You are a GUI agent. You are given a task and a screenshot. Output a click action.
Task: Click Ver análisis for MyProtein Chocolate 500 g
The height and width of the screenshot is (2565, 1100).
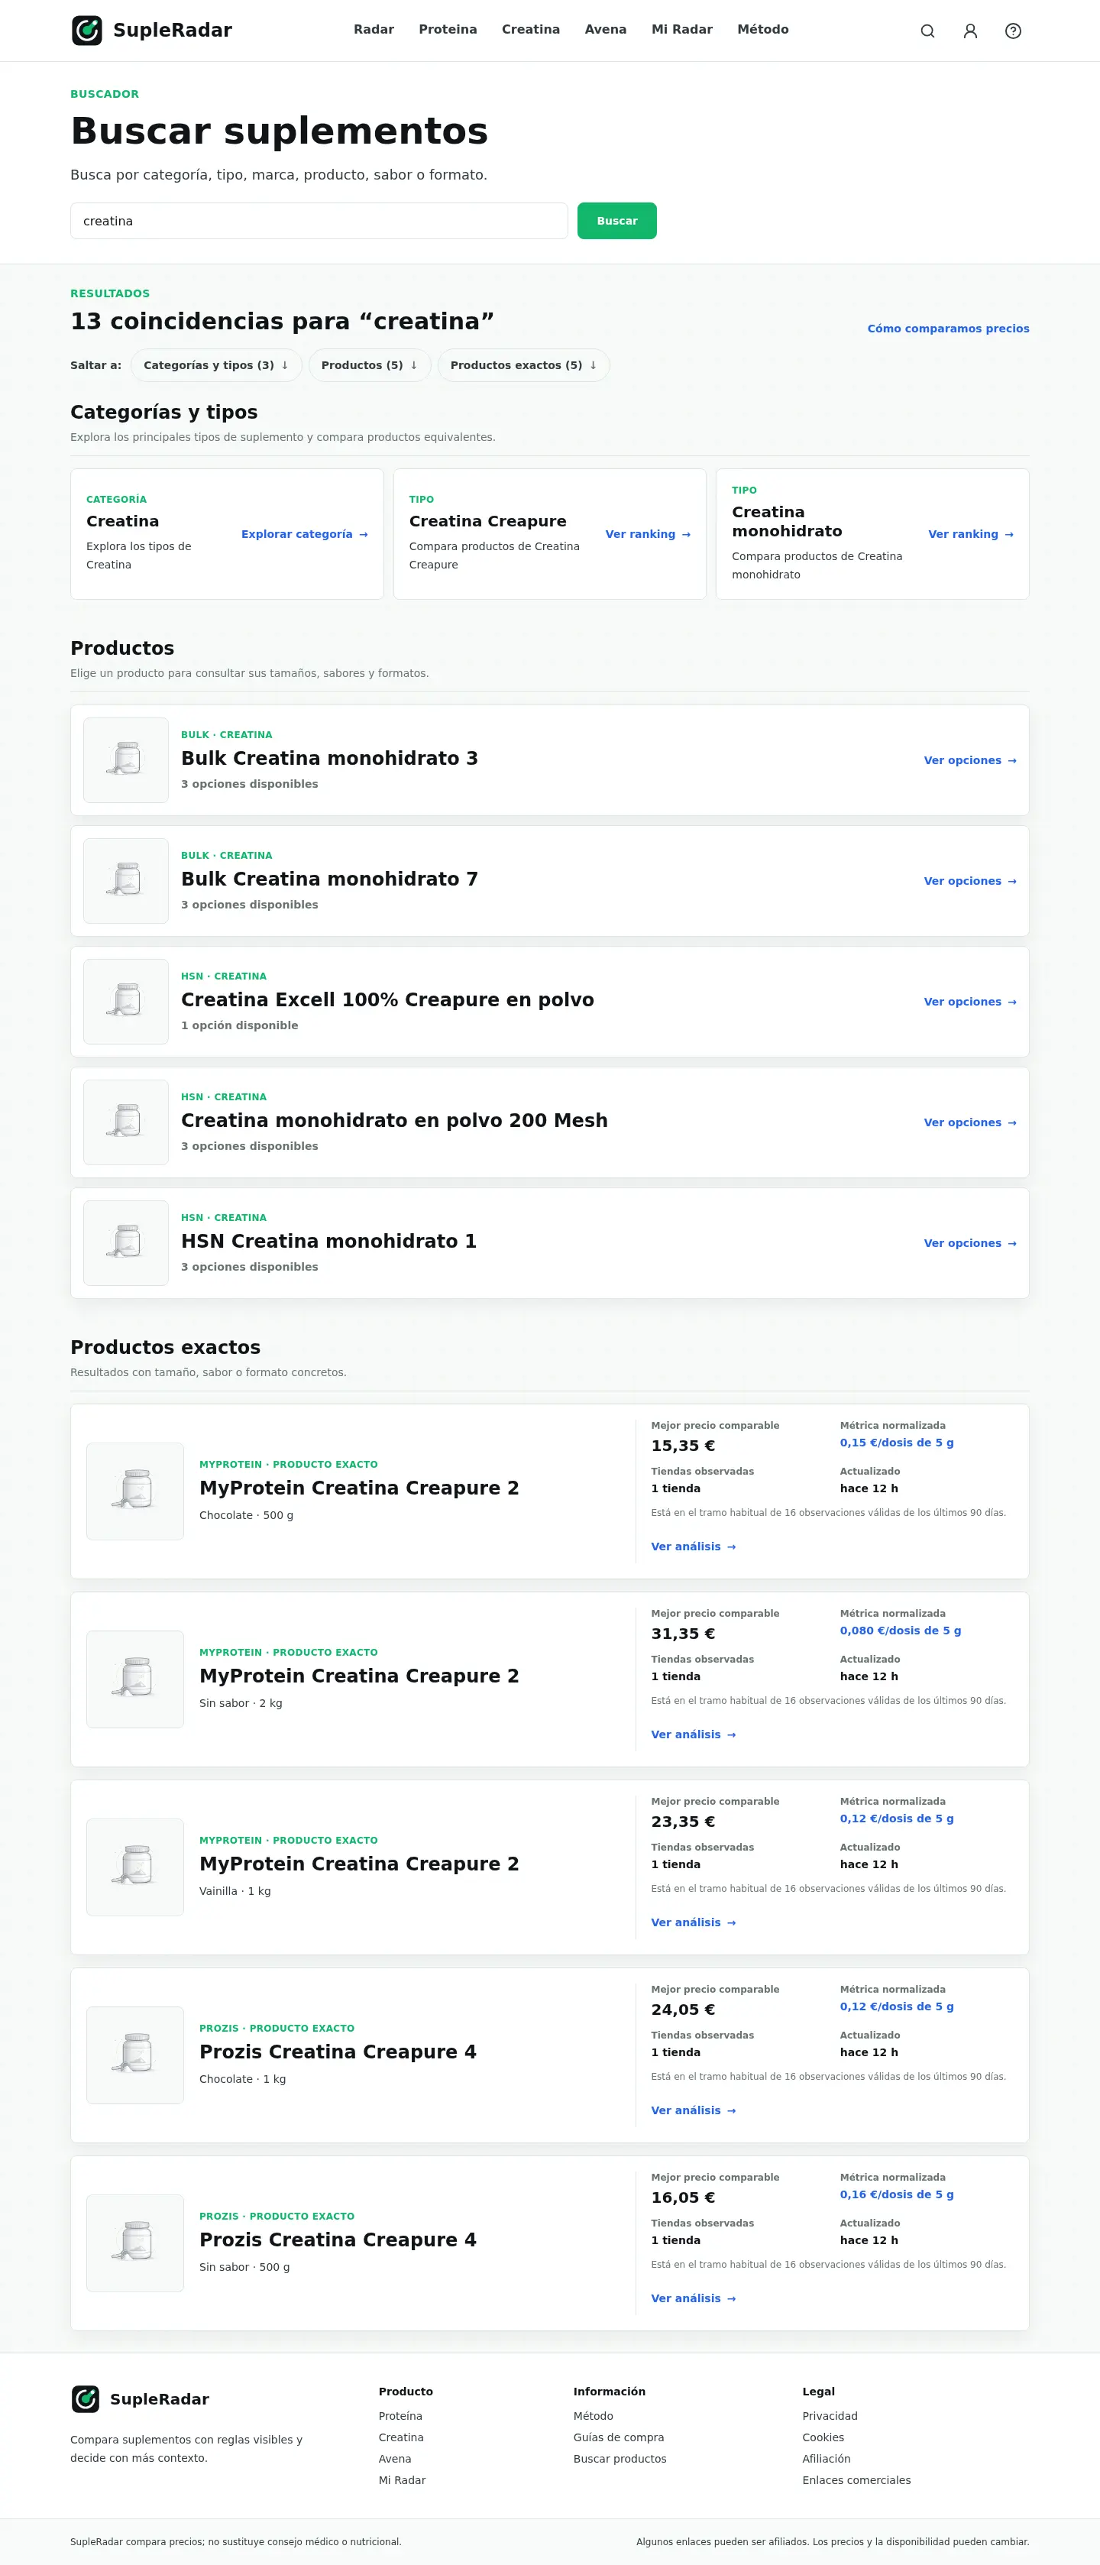pos(693,1546)
